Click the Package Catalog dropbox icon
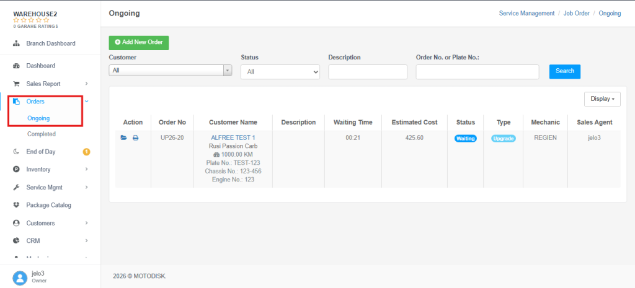635x288 pixels. tap(17, 205)
